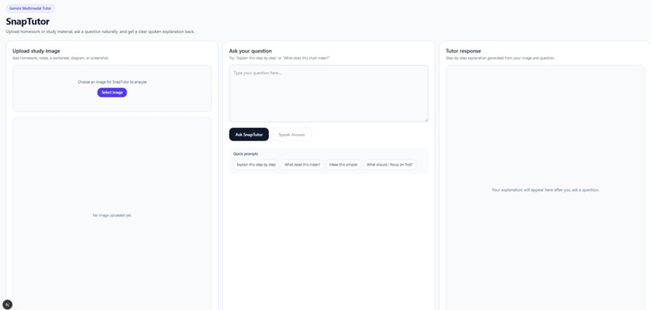Click the 'No image uploaded yet.' placeholder text

tap(112, 216)
